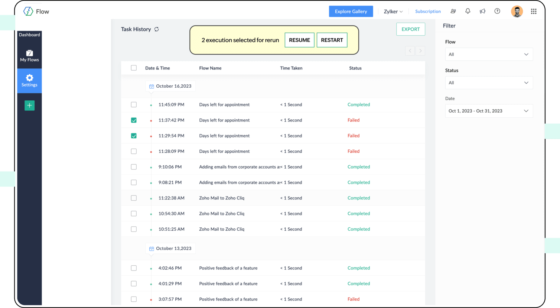Uncheck the 11:37:42 PM failed execution

coord(134,120)
